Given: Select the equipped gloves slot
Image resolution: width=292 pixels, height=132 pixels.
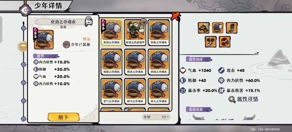Looking at the screenshot, I should (211, 42).
